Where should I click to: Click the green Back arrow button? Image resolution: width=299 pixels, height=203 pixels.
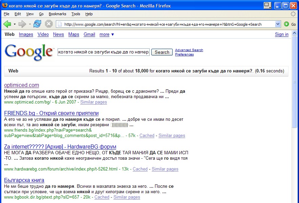point(7,24)
